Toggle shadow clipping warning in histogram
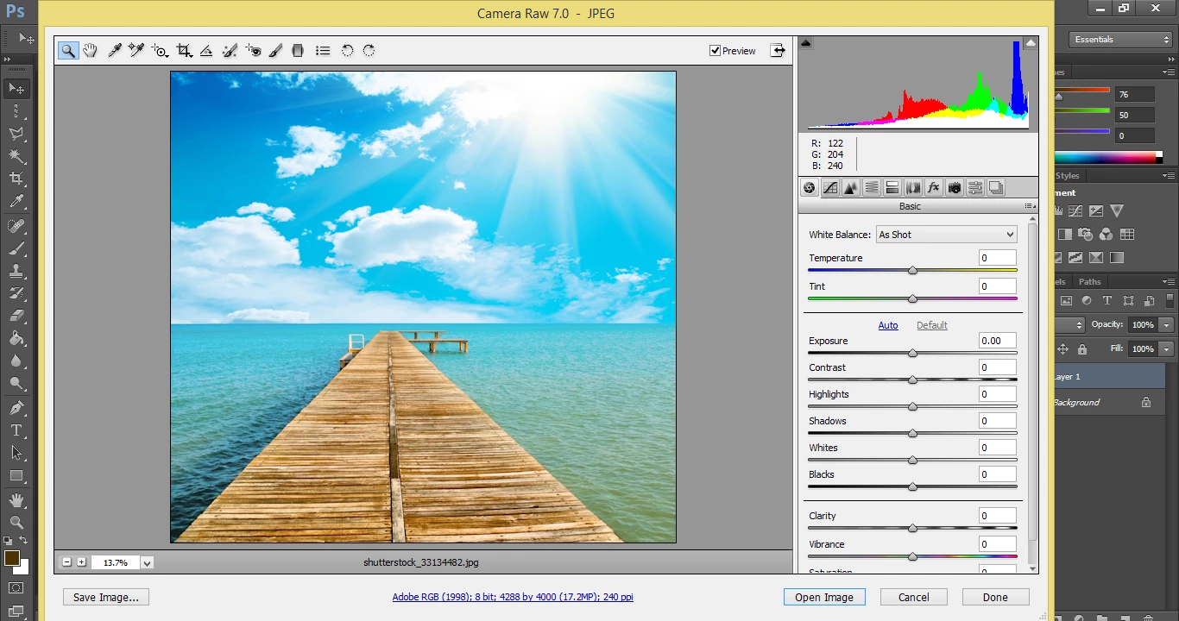This screenshot has height=621, width=1179. (x=805, y=43)
